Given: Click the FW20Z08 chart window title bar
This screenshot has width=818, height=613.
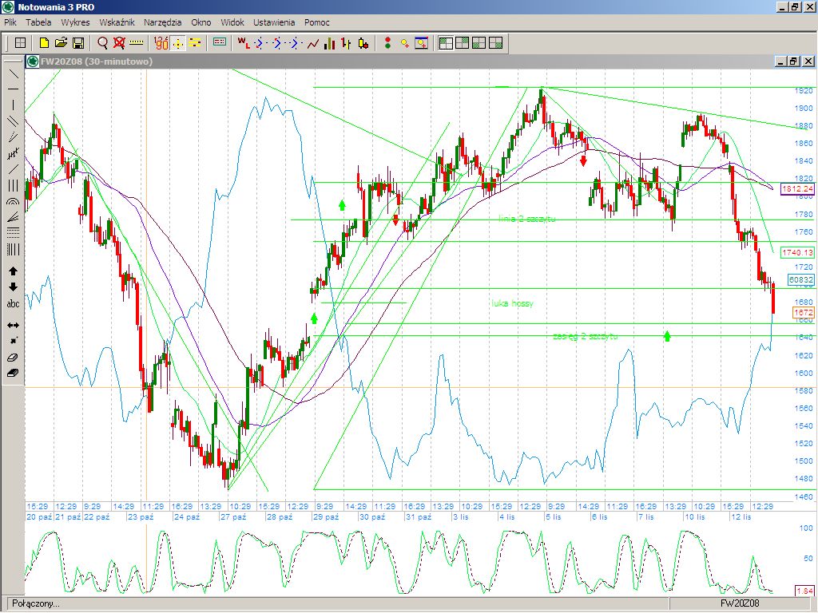Looking at the screenshot, I should tap(399, 61).
